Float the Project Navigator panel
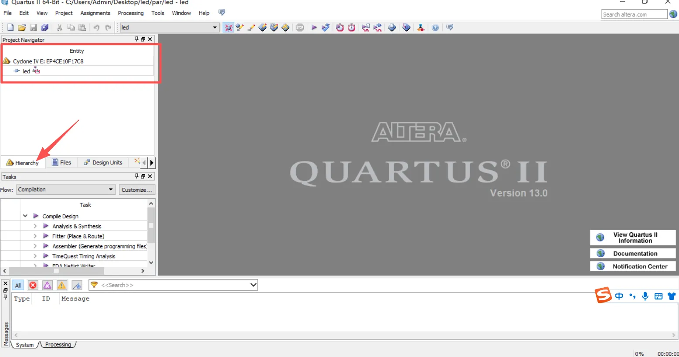This screenshot has height=357, width=679. (143, 39)
